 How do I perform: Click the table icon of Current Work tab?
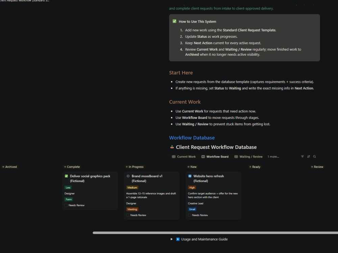coord(173,157)
